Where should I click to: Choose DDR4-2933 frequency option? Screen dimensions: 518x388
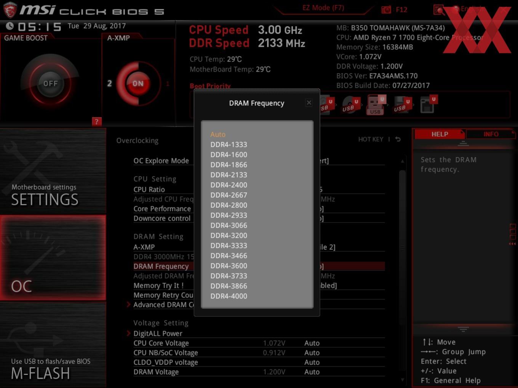229,215
